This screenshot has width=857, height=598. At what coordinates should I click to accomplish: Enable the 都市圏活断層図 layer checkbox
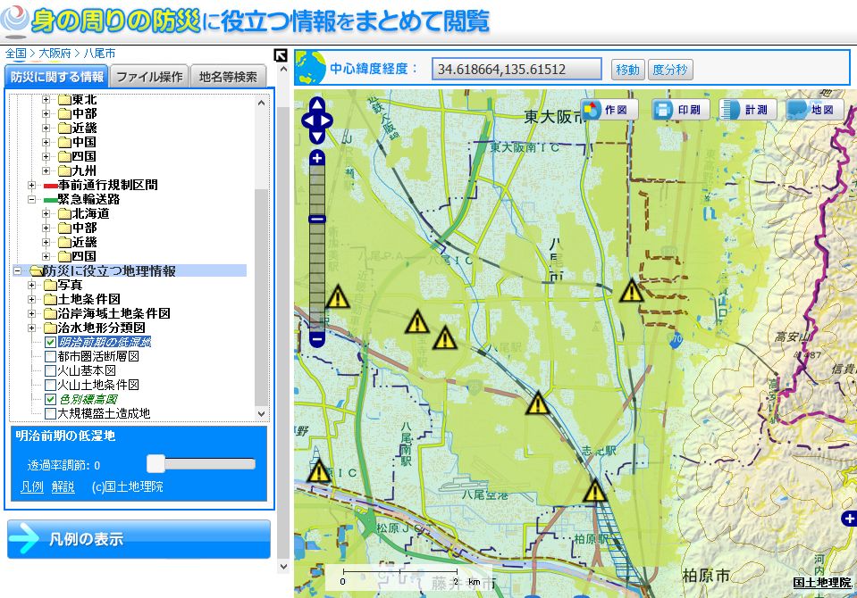(50, 356)
